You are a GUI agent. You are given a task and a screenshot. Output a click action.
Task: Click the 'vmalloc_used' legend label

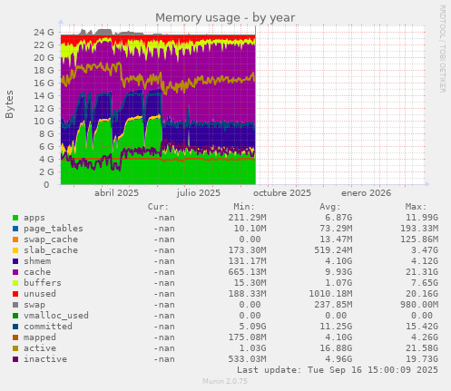(56, 316)
